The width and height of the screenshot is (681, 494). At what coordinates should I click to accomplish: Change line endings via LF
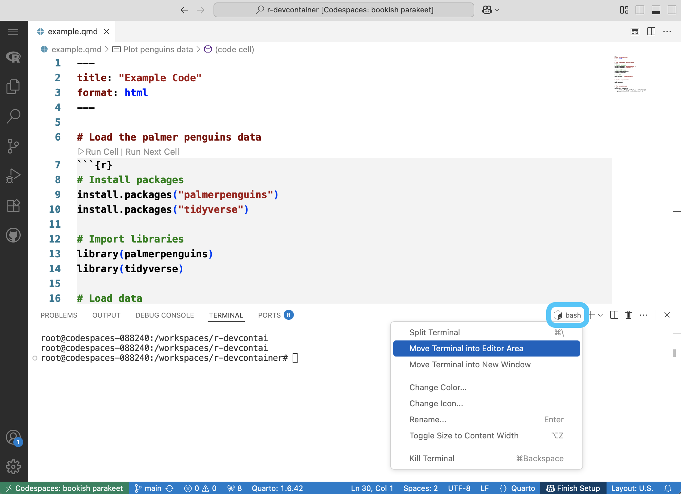pos(484,488)
